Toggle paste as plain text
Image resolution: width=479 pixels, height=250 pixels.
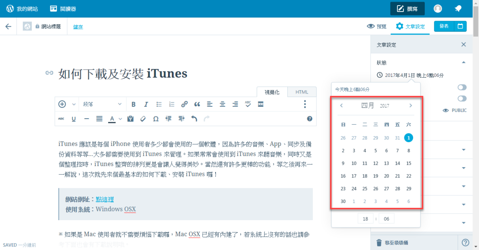[x=130, y=119]
